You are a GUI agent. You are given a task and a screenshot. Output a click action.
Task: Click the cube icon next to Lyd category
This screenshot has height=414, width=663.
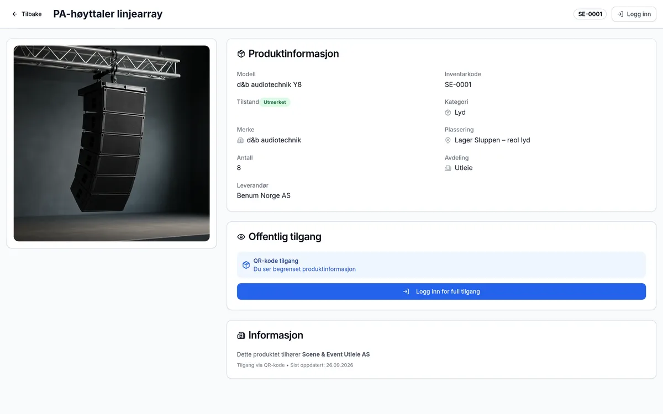click(x=448, y=113)
